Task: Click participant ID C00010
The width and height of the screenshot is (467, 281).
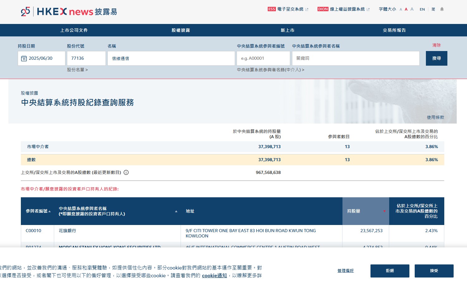Action: click(x=33, y=231)
